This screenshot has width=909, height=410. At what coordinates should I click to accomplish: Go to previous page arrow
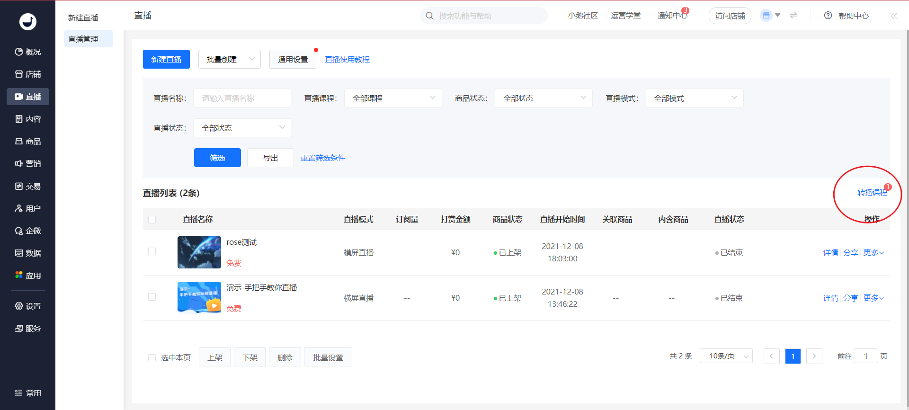tap(771, 356)
